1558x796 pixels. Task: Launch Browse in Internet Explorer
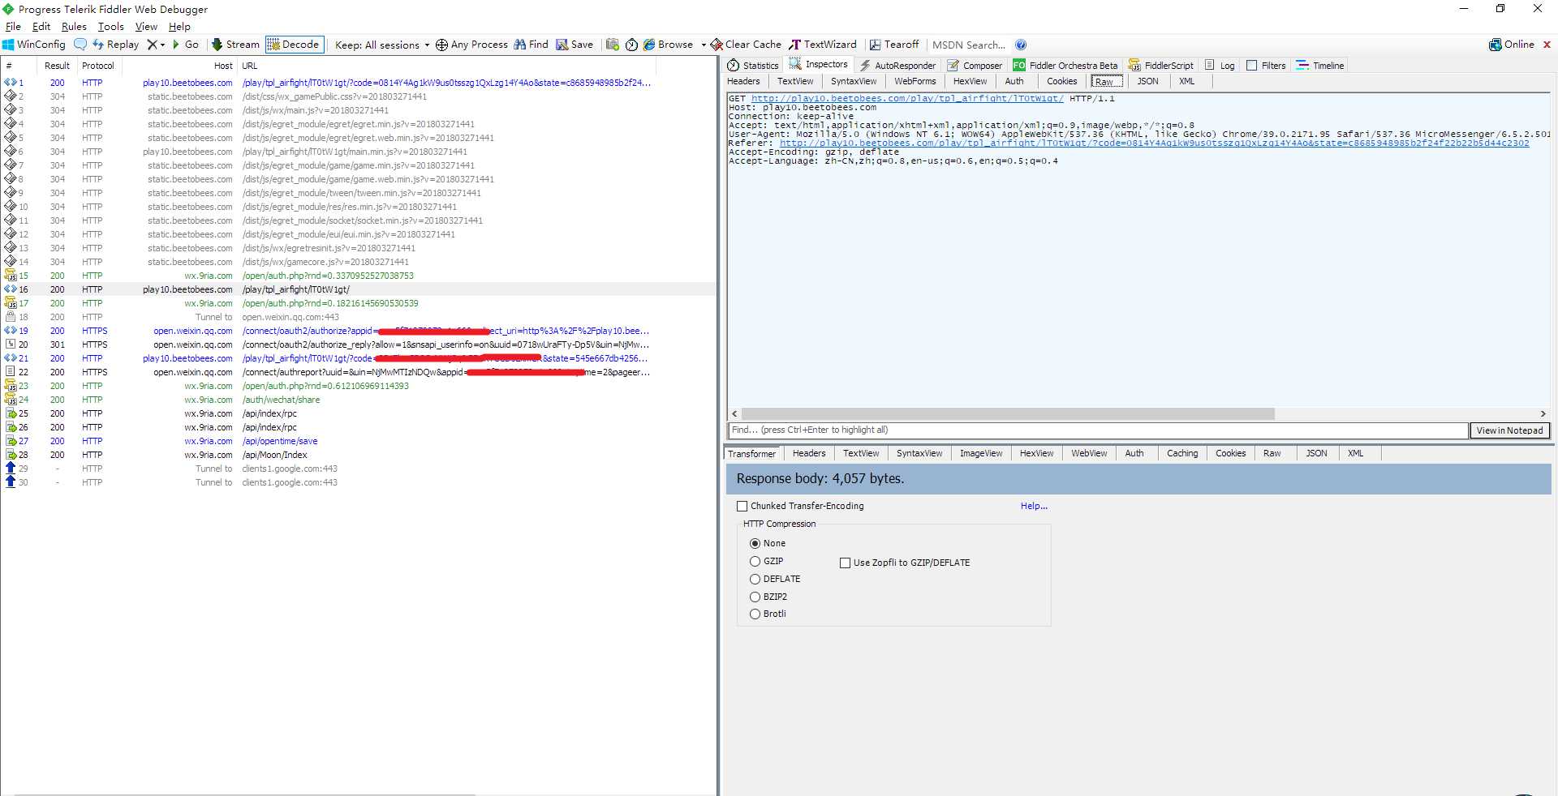click(668, 45)
